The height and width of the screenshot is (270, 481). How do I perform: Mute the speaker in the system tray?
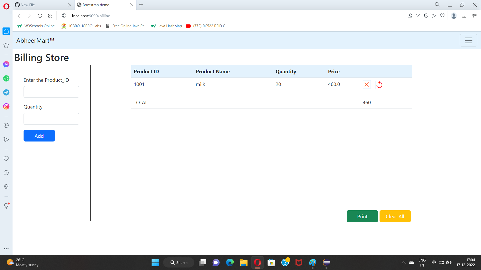[x=441, y=262]
